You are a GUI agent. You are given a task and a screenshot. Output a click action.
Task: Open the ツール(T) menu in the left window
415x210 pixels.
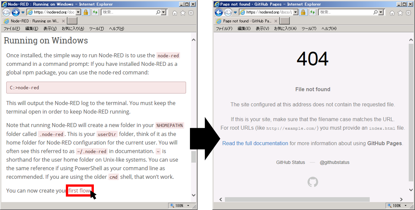click(x=96, y=29)
